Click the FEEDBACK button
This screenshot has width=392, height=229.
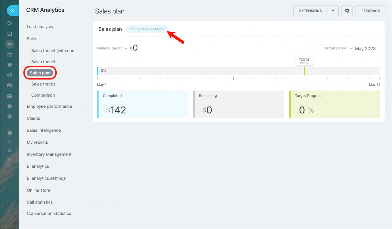tap(371, 11)
